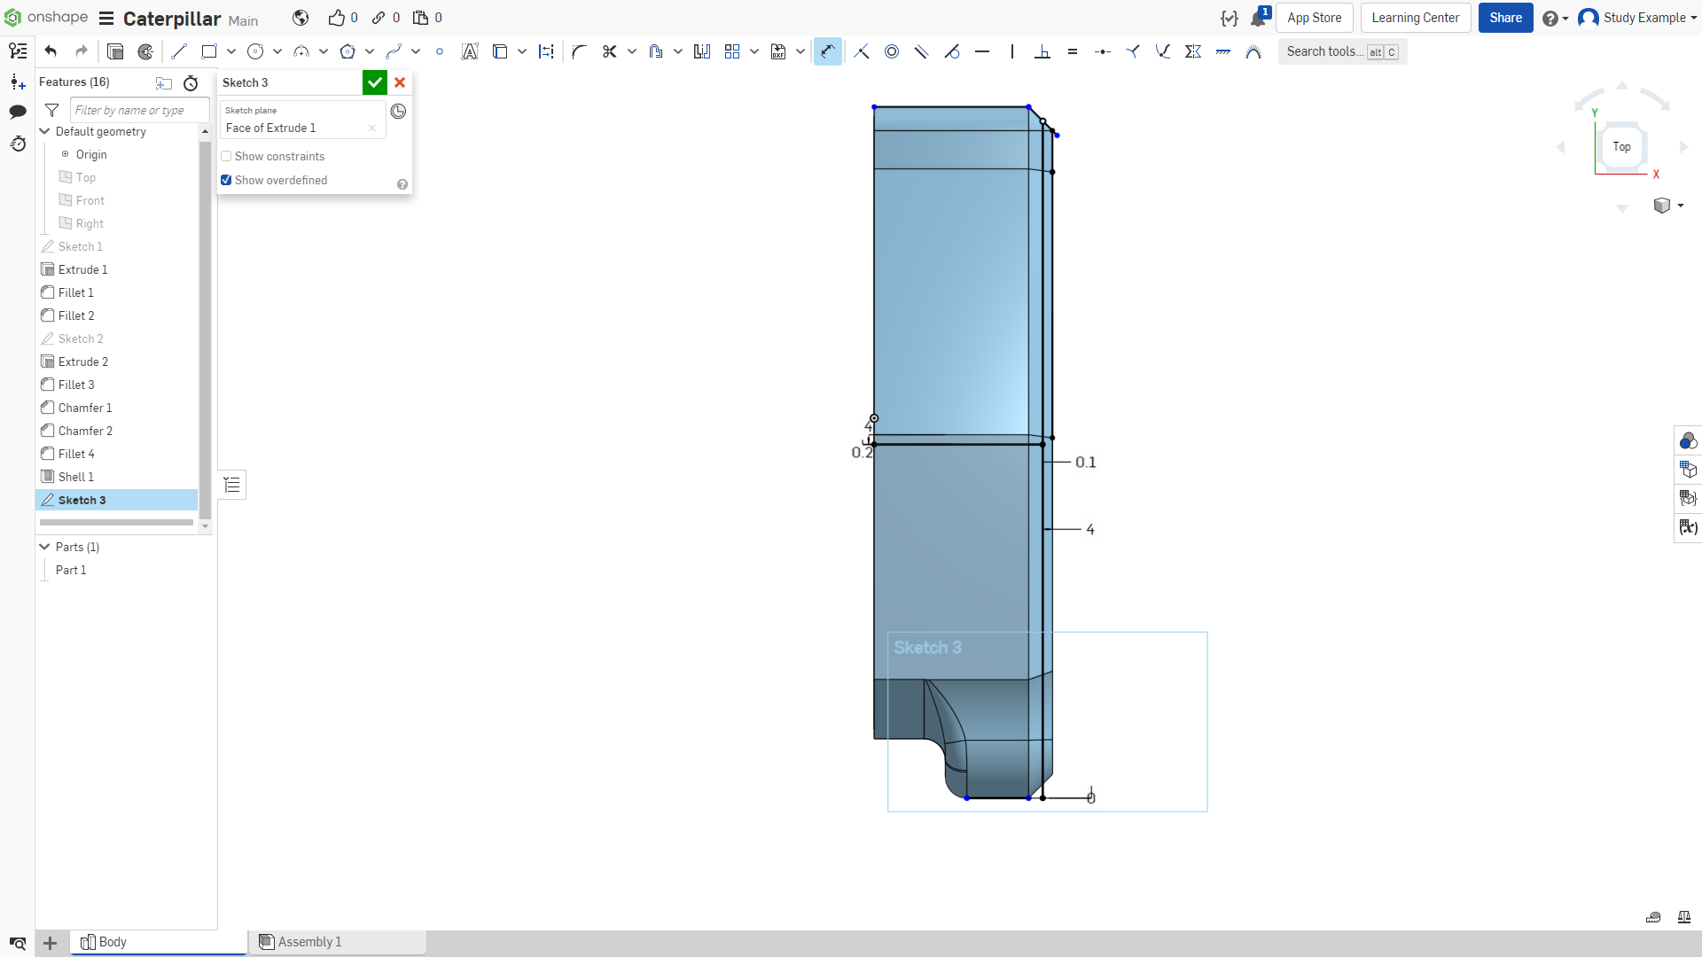Select the Polygon sketch tool
The image size is (1702, 957).
pyautogui.click(x=347, y=51)
